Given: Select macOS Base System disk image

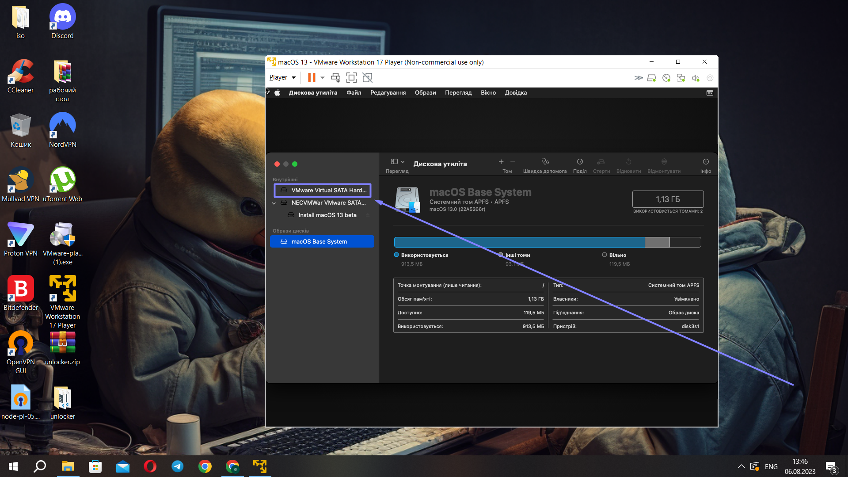Looking at the screenshot, I should point(322,241).
